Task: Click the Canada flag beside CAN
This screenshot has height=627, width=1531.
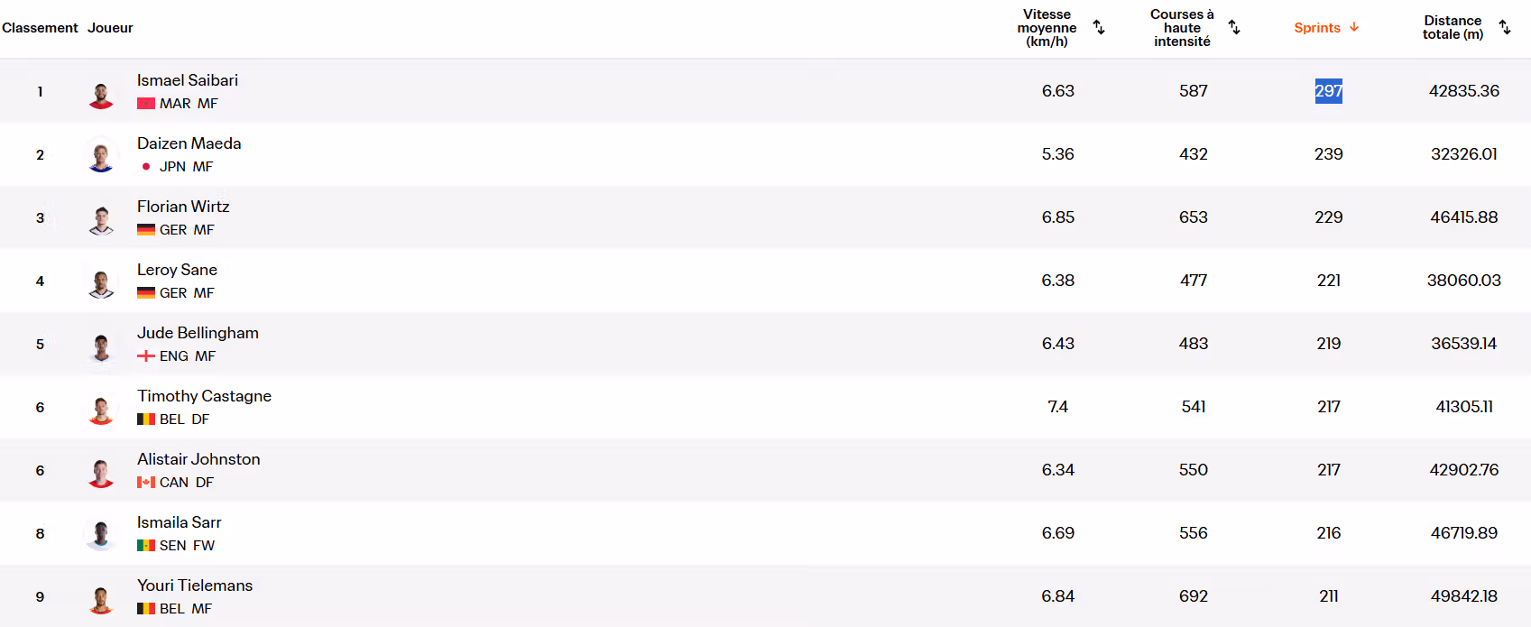Action: [146, 483]
